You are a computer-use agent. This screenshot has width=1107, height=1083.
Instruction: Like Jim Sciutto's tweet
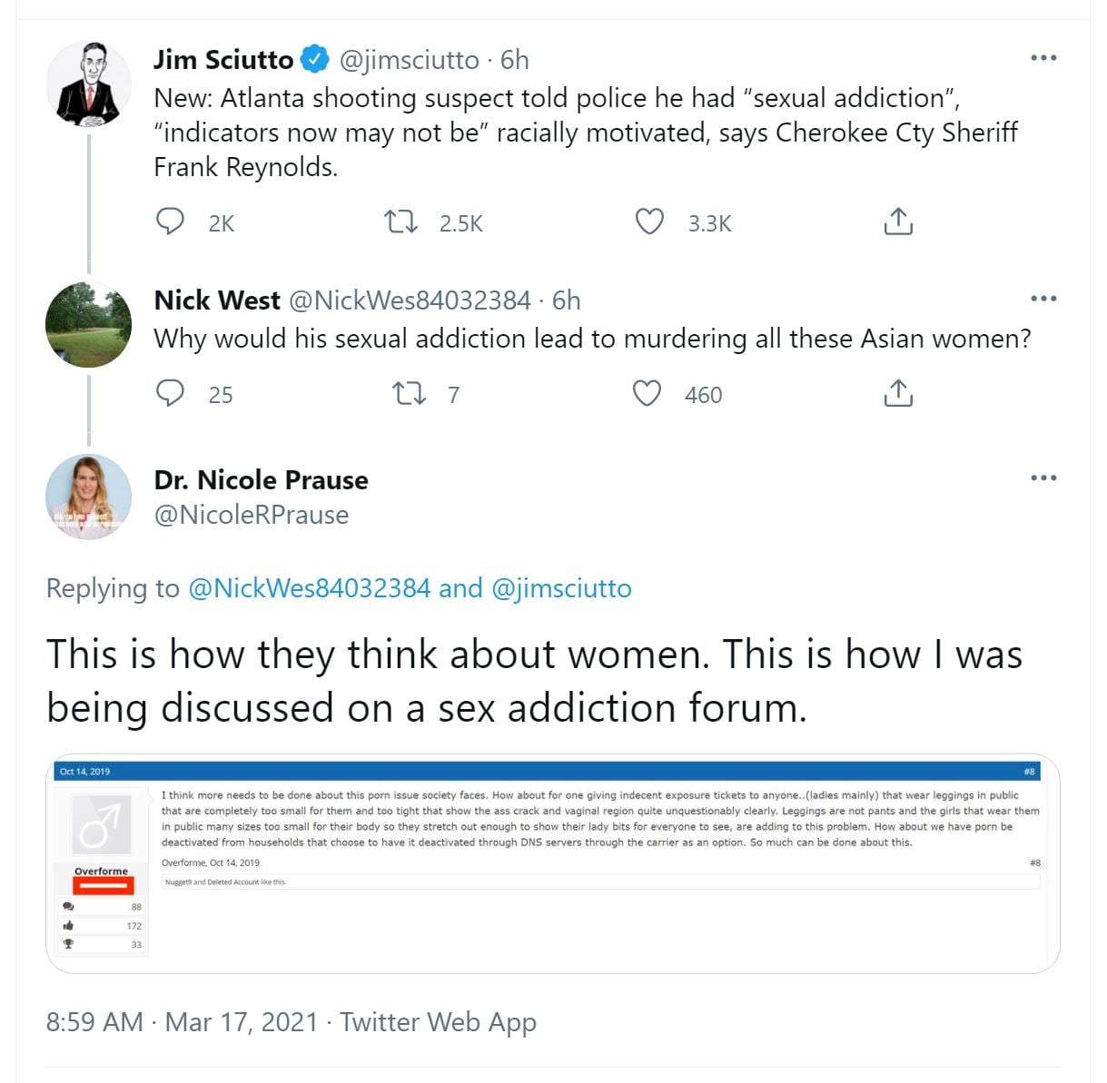tap(648, 222)
